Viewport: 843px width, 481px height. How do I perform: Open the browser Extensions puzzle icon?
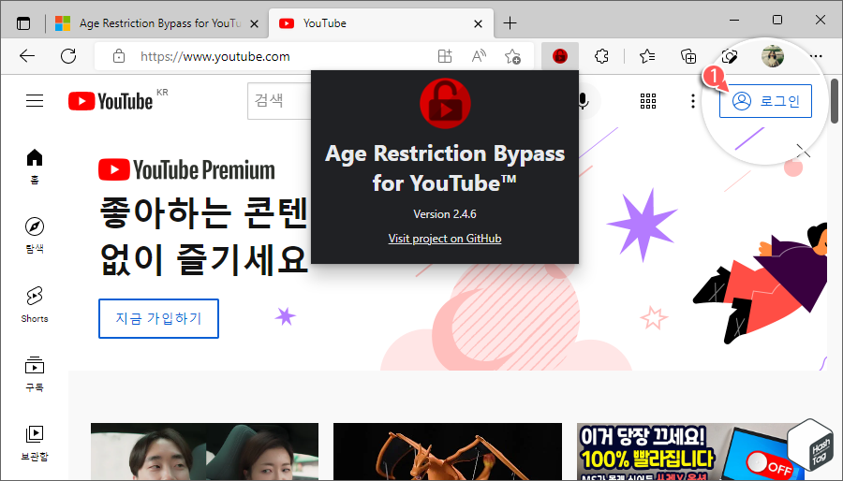pos(601,56)
